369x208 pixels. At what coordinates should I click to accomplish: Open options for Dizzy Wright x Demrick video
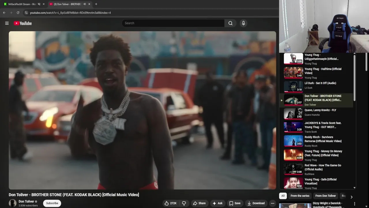(x=355, y=204)
